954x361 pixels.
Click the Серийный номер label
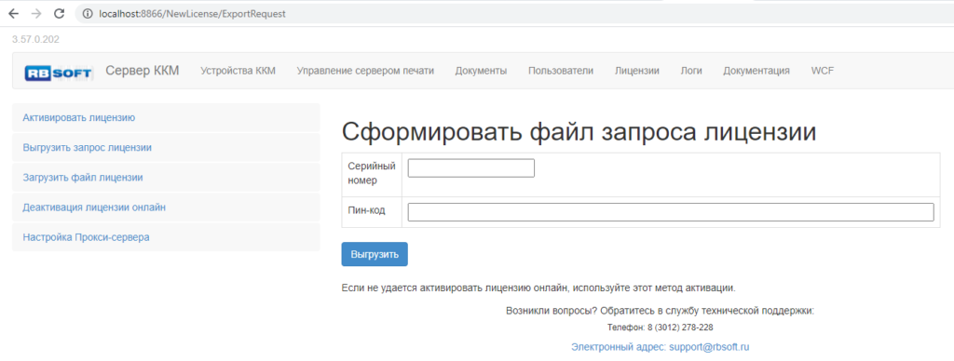(371, 173)
